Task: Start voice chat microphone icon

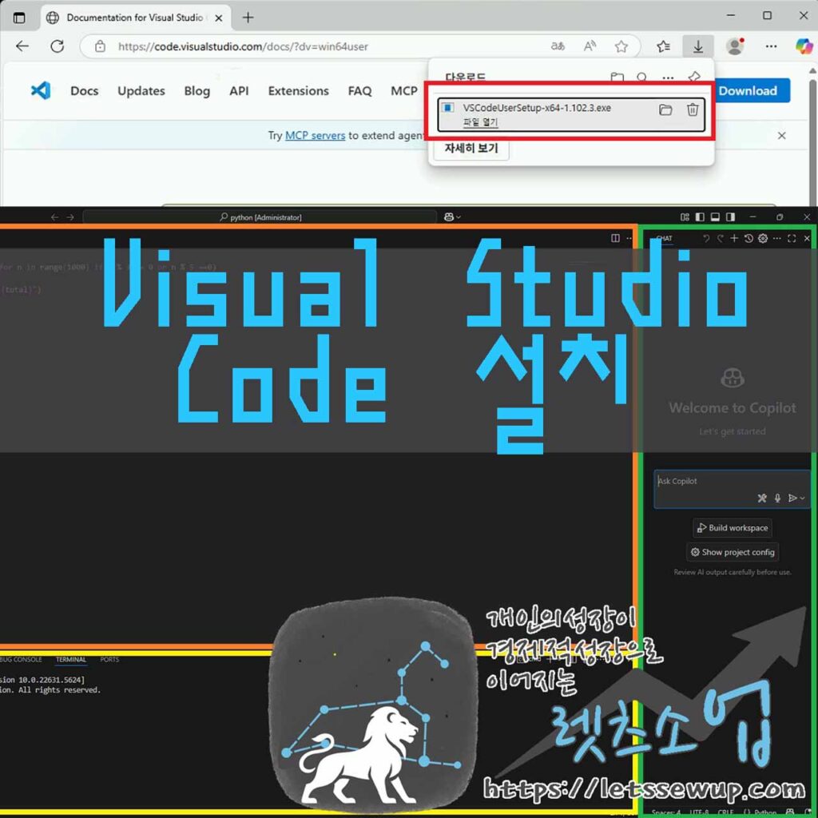Action: click(777, 498)
